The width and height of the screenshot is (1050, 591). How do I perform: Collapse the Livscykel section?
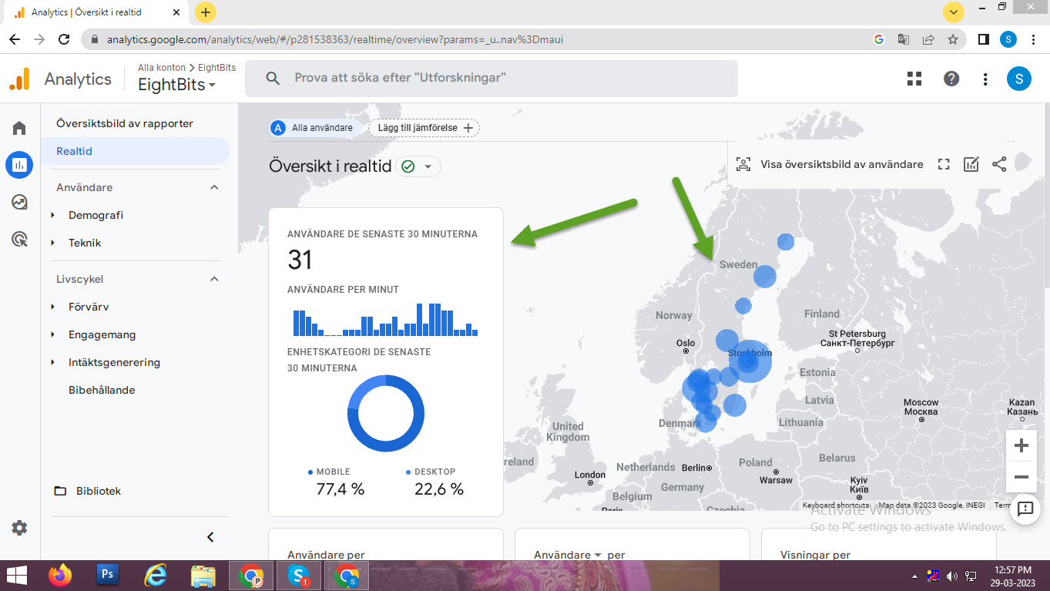tap(214, 279)
